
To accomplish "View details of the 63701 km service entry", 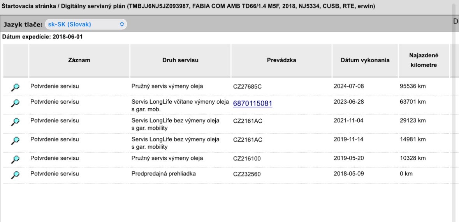I will [x=15, y=103].
